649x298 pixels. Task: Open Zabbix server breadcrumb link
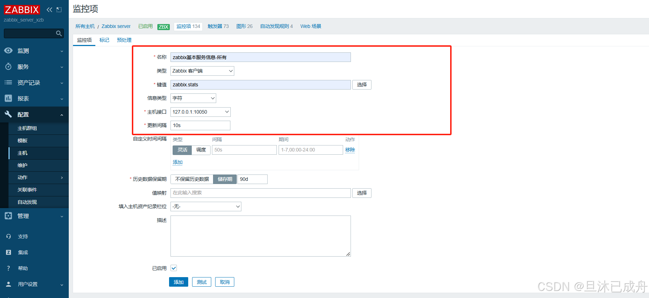116,26
